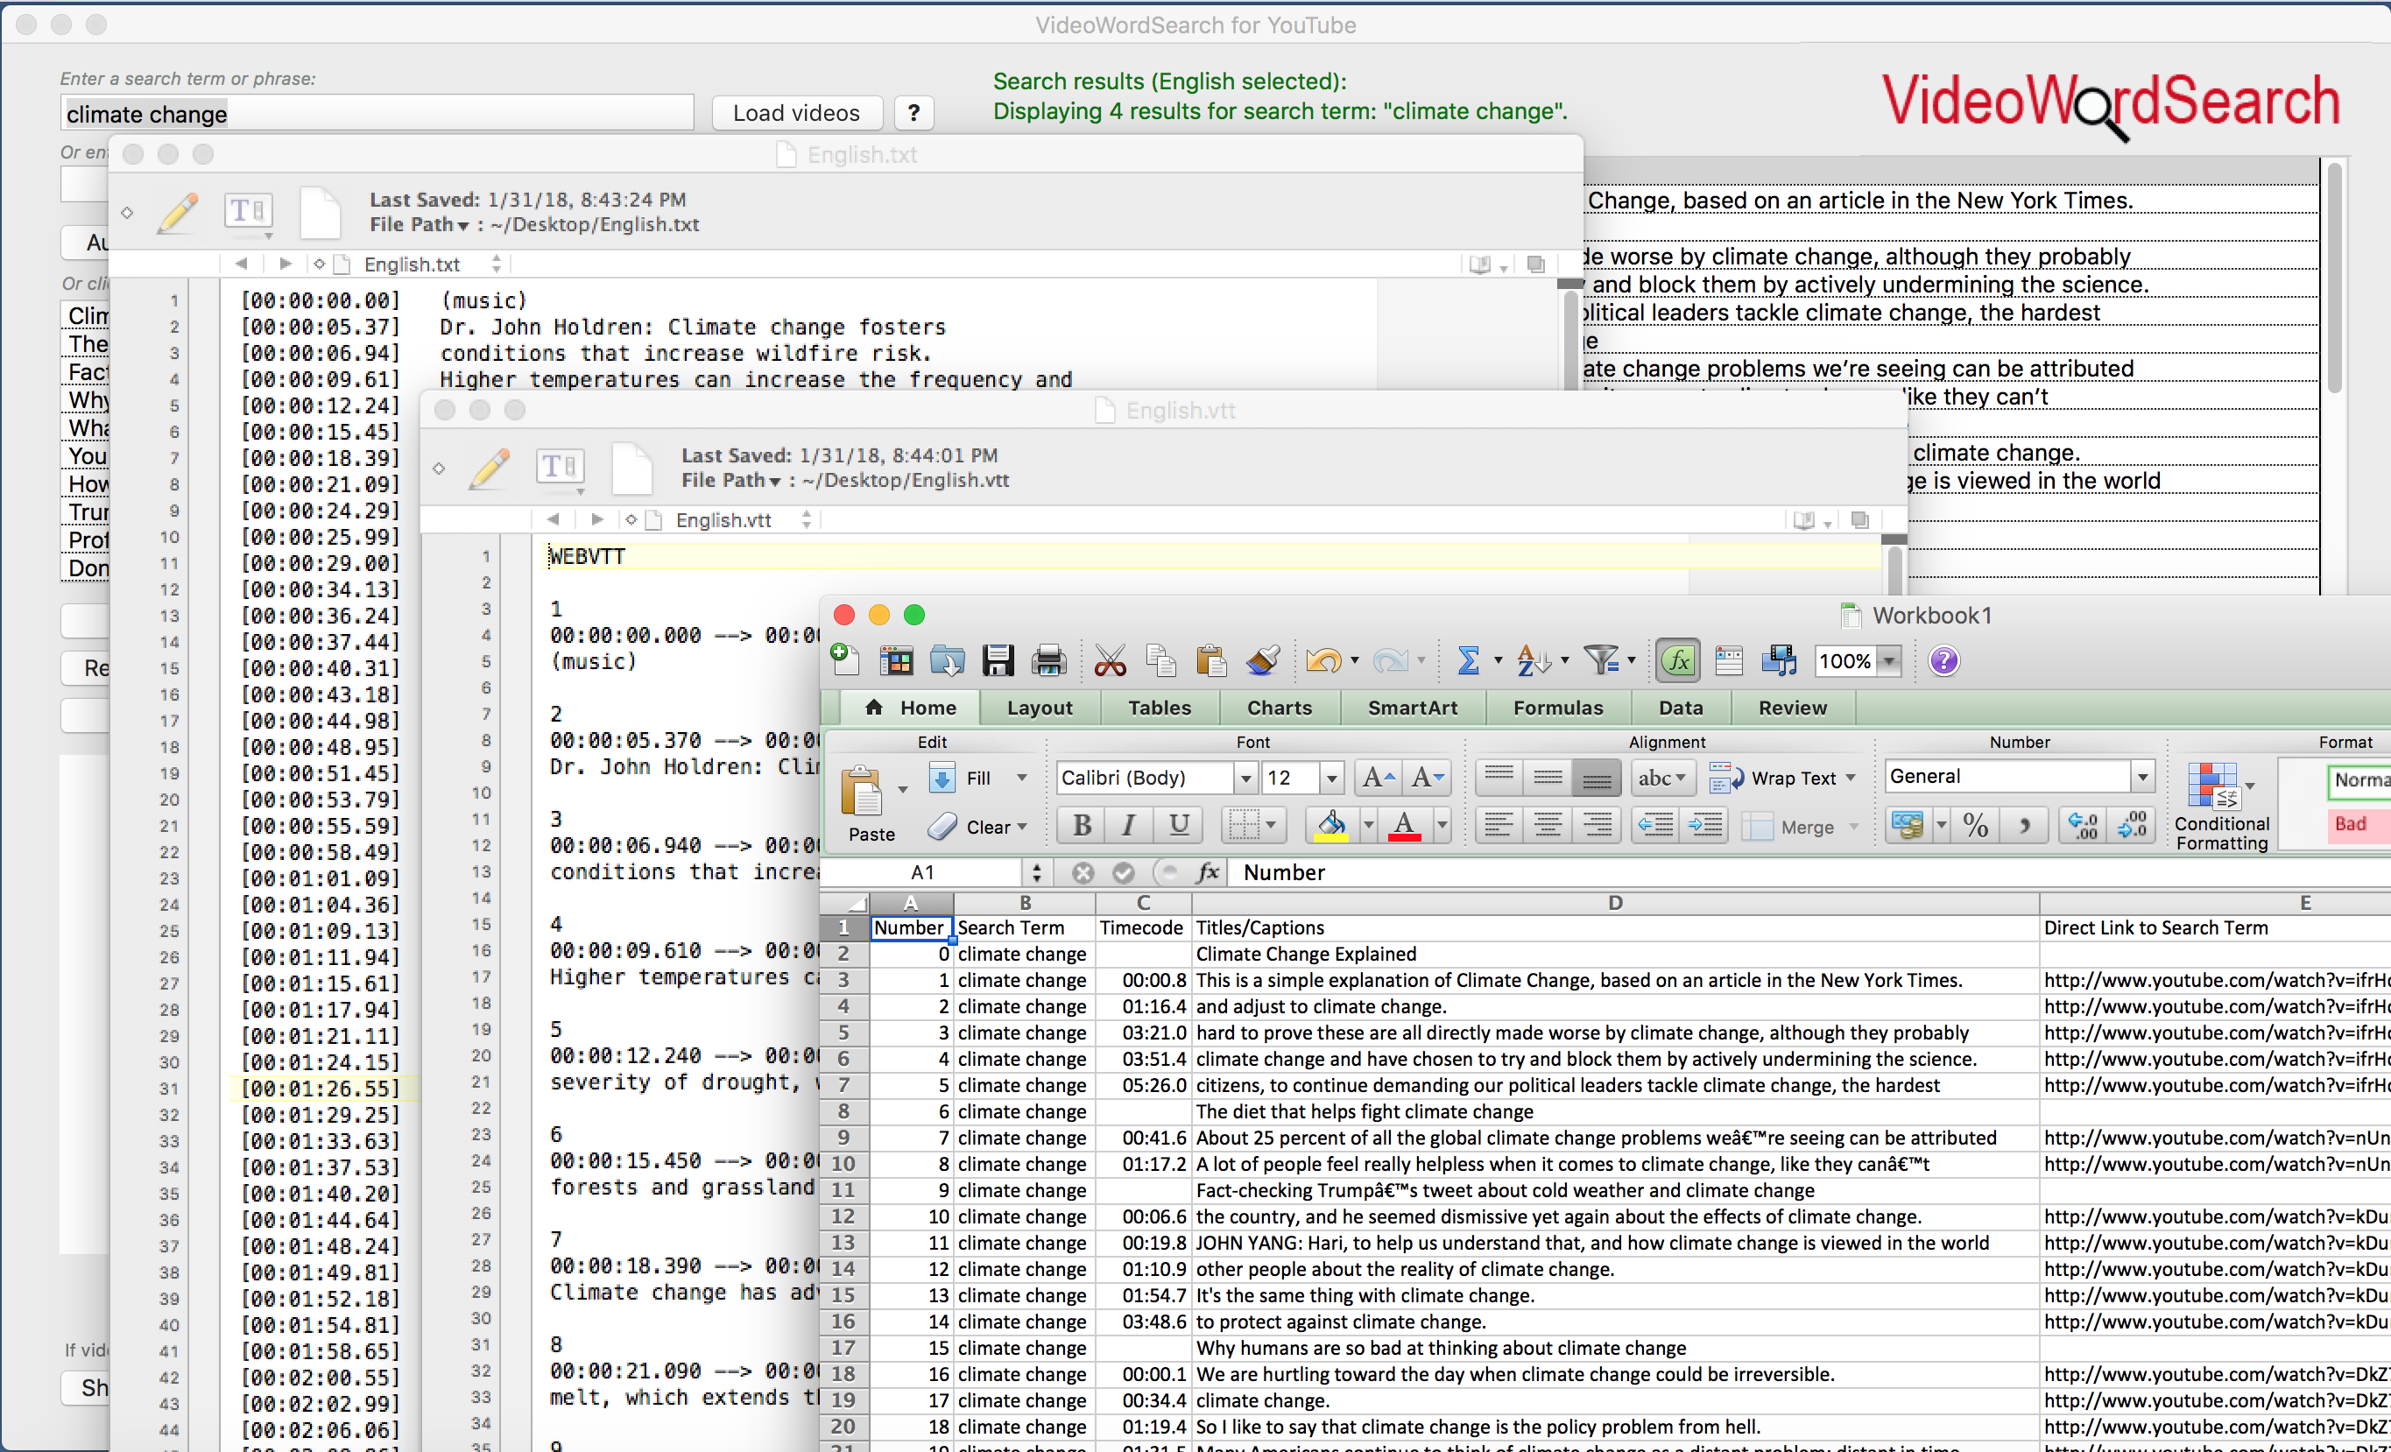Click cell 'Climate Change Explained'
The image size is (2391, 1452).
(x=1615, y=953)
